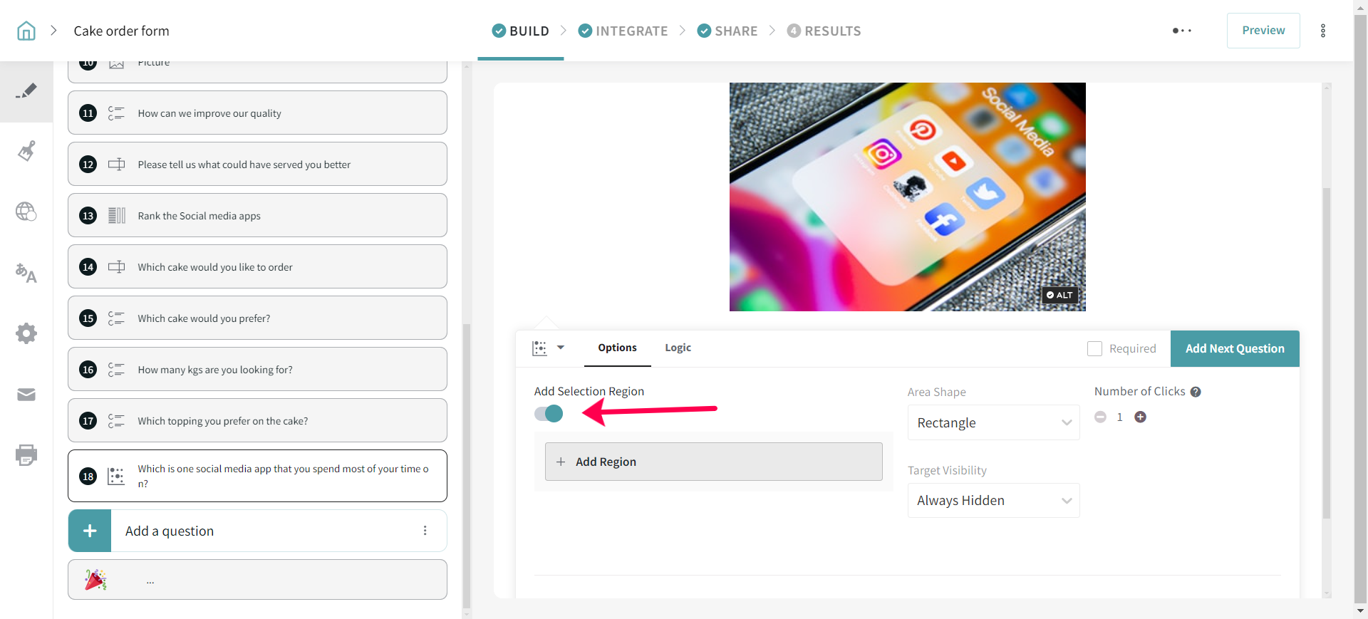Viewport: 1368px width, 619px height.
Task: Open the Target Visibility dropdown
Action: pyautogui.click(x=993, y=501)
